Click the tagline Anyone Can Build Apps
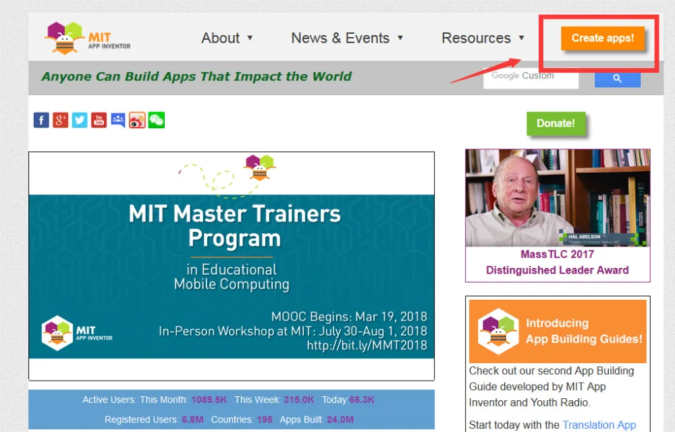675x432 pixels. [x=196, y=76]
